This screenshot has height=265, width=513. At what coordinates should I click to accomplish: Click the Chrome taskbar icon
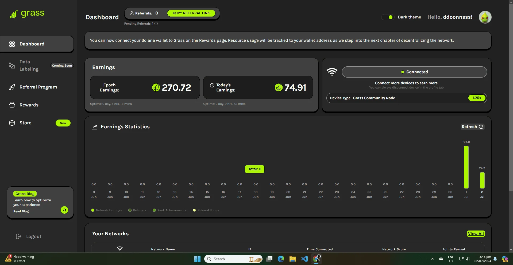point(317,259)
